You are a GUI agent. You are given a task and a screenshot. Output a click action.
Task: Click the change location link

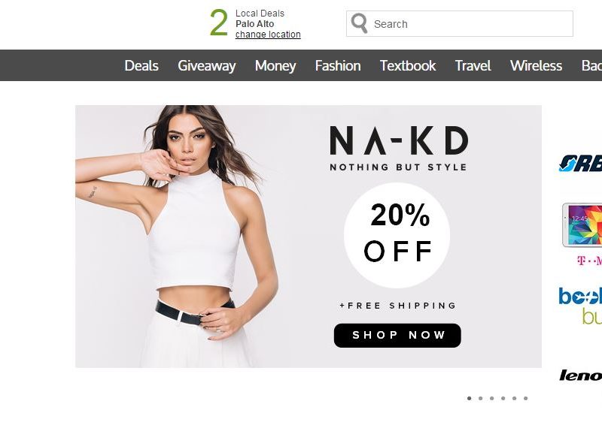pos(268,35)
